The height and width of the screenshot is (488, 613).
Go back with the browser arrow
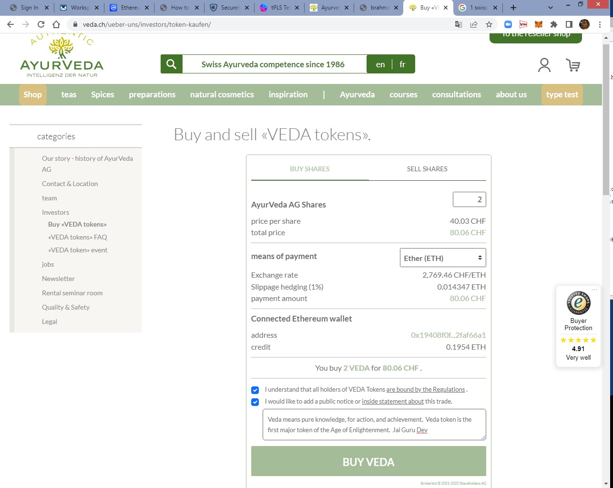pos(10,24)
